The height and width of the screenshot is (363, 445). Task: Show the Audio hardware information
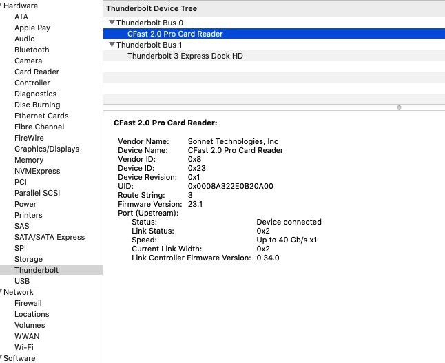point(25,39)
